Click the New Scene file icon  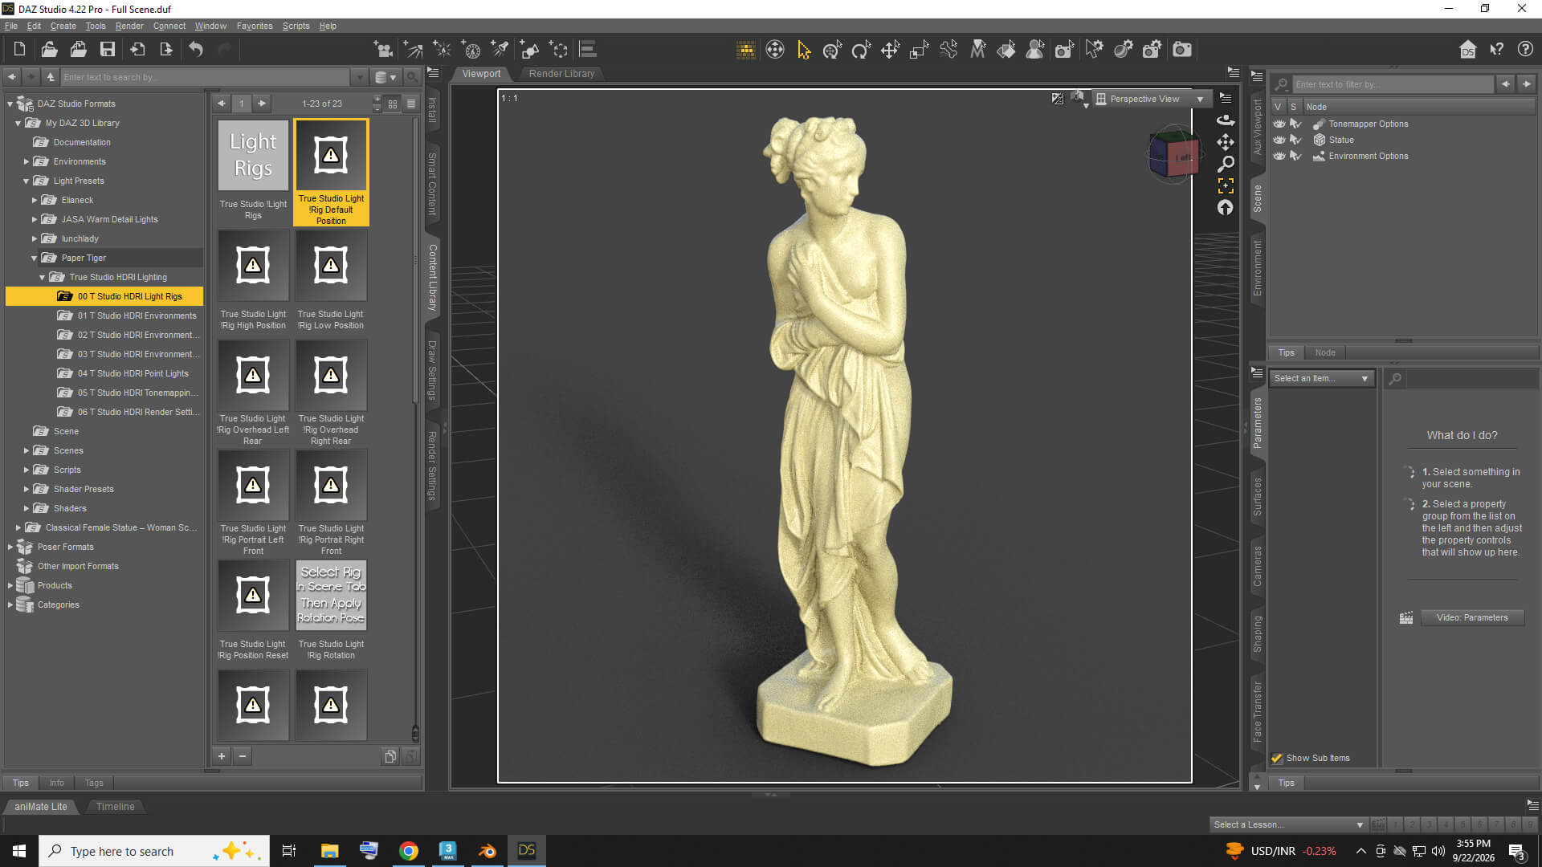point(19,50)
